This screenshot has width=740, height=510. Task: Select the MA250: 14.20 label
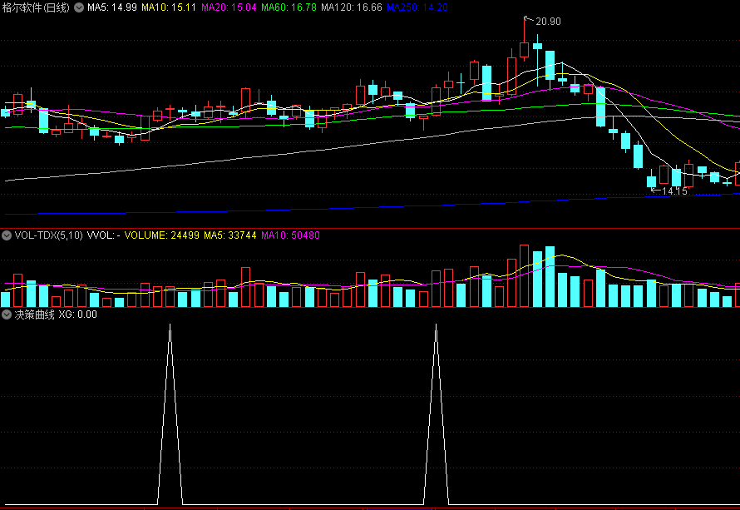417,7
